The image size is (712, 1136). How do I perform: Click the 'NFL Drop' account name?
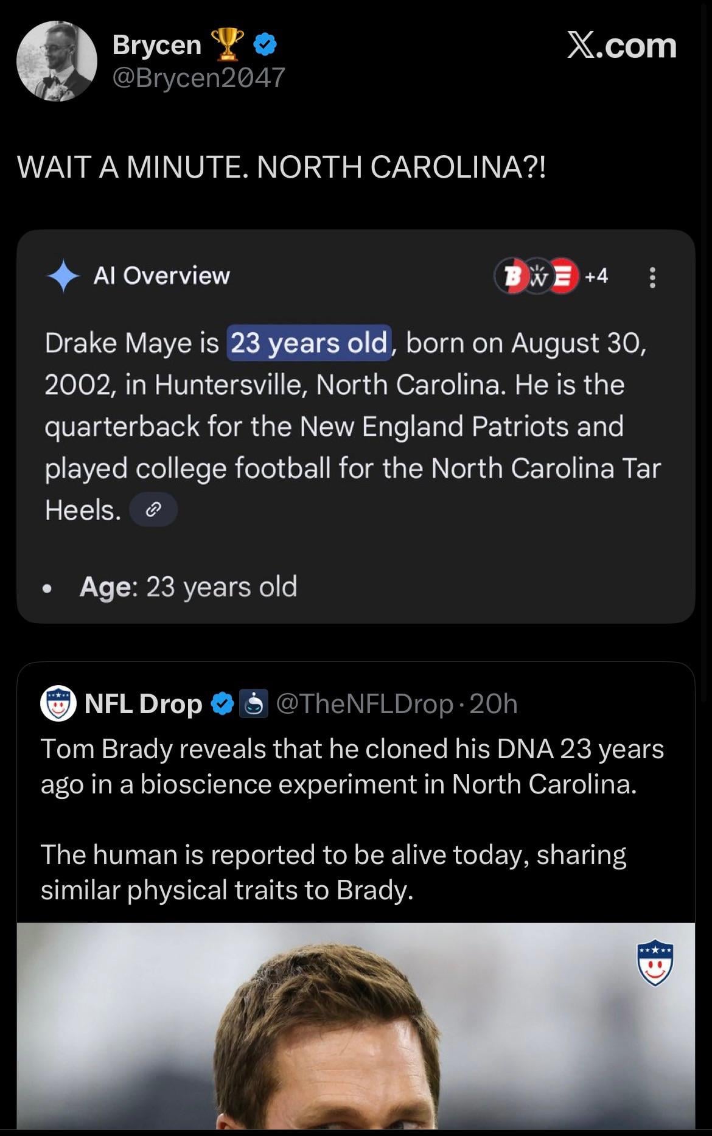click(x=143, y=704)
